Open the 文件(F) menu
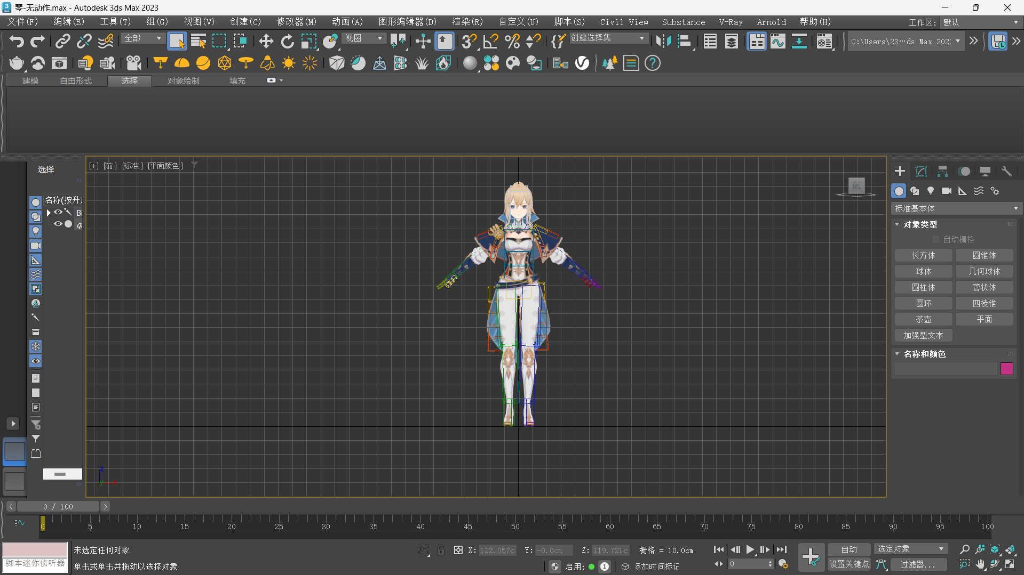Image resolution: width=1024 pixels, height=575 pixels. (x=22, y=22)
